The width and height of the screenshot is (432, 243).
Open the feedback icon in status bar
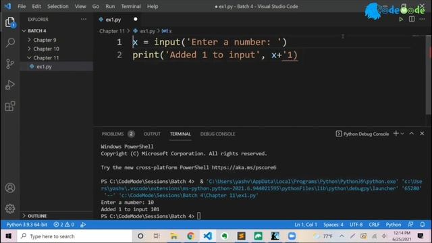point(410,225)
